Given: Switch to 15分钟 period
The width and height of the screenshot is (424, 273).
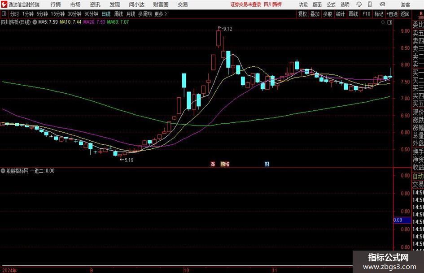Looking at the screenshot, I should (58, 14).
